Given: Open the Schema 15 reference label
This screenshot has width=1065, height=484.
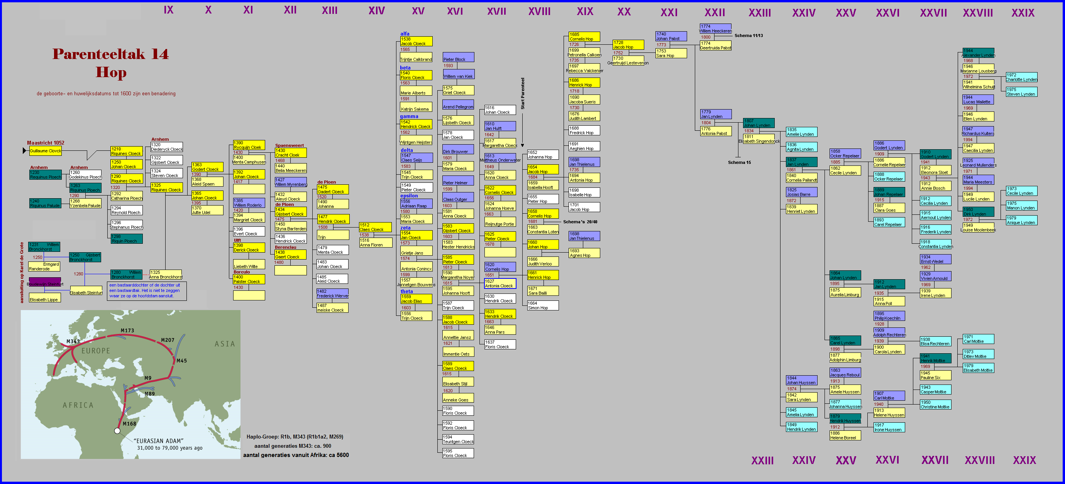Looking at the screenshot, I should 739,162.
